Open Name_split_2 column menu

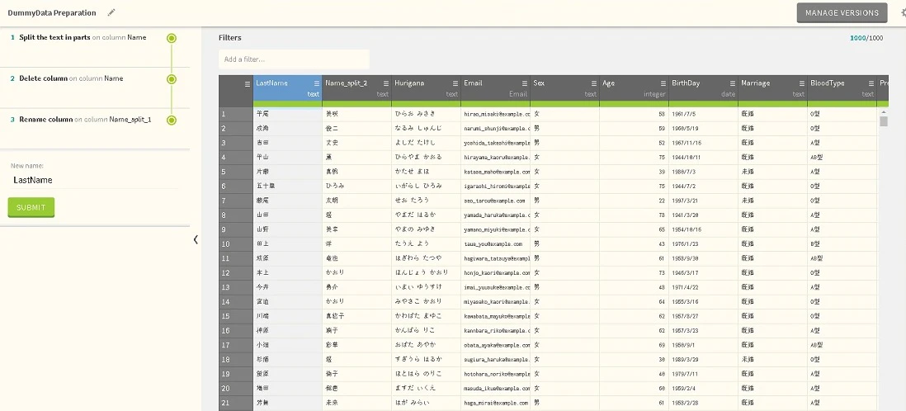pos(386,83)
